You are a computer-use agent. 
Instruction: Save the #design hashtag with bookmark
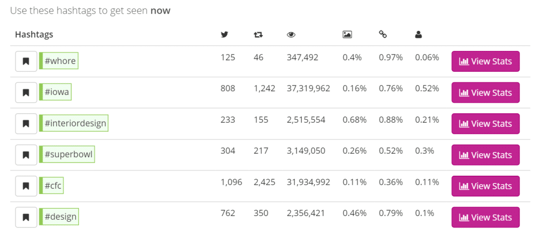pyautogui.click(x=26, y=217)
